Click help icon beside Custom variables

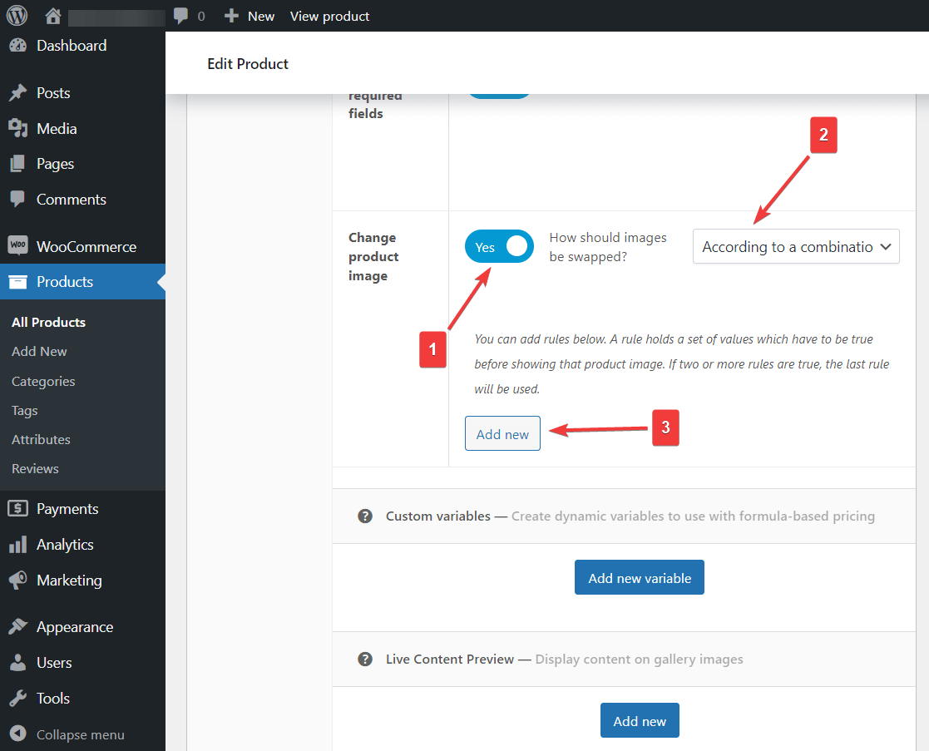[365, 516]
